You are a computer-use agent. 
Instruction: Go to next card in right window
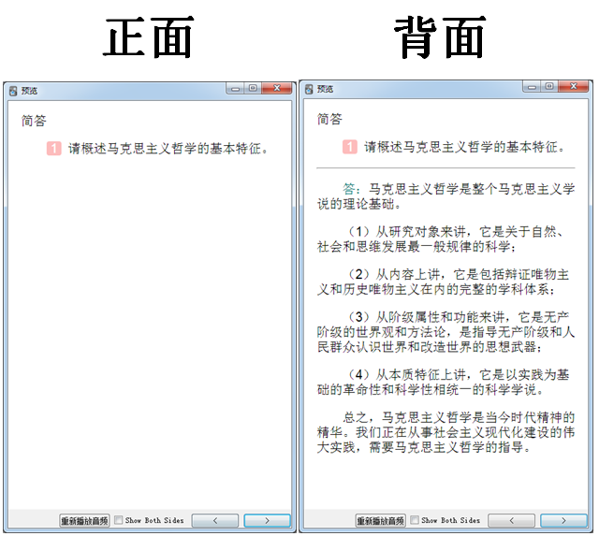tap(563, 520)
